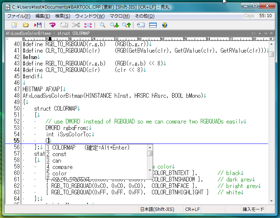Select compare in the autocomplete list
The height and width of the screenshot is (218, 280).
96,167
